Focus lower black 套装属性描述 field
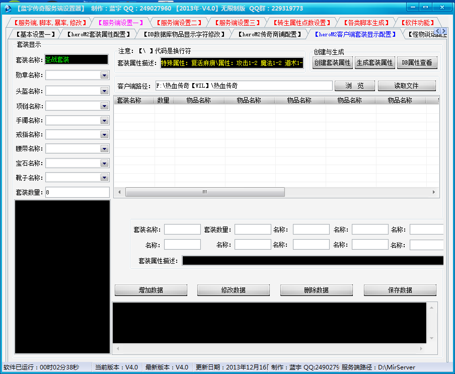 [x=313, y=261]
